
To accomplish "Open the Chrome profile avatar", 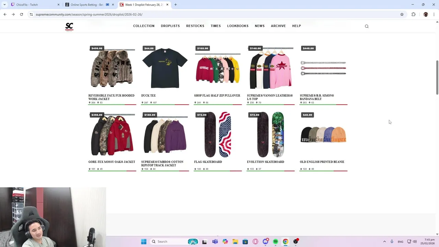I will [426, 14].
